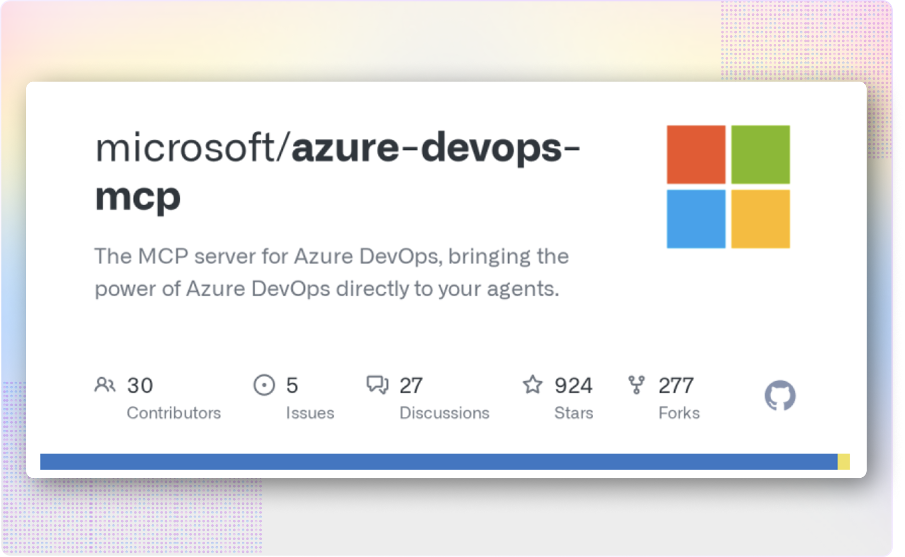905x557 pixels.
Task: Click the green square of Microsoft logo
Action: click(x=760, y=154)
